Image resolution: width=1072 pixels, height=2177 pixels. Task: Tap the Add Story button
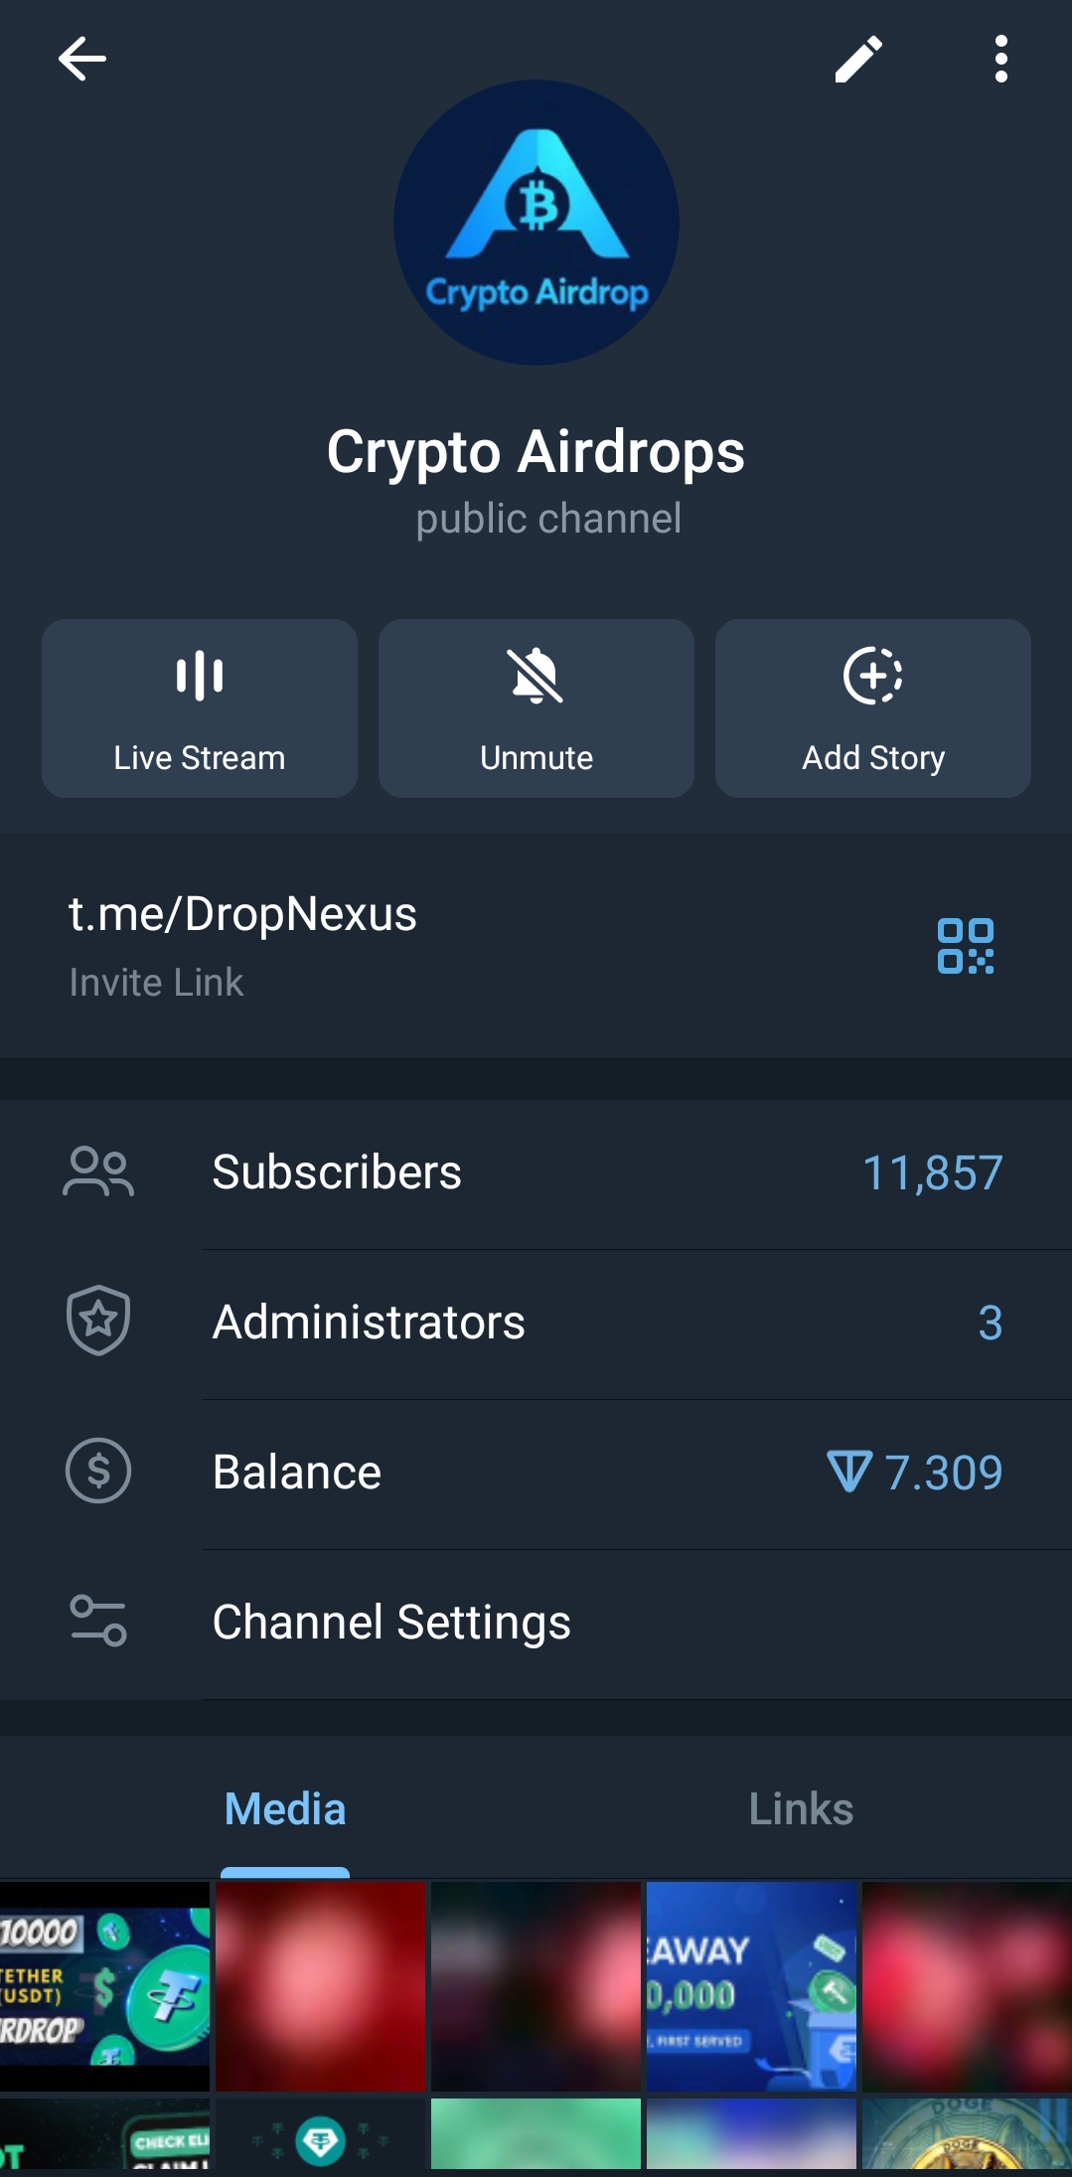pos(872,707)
